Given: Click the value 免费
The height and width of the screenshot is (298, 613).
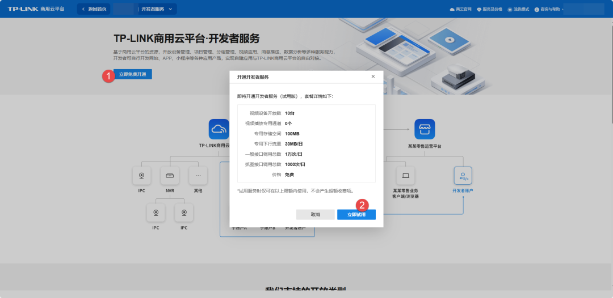Looking at the screenshot, I should pos(289,174).
